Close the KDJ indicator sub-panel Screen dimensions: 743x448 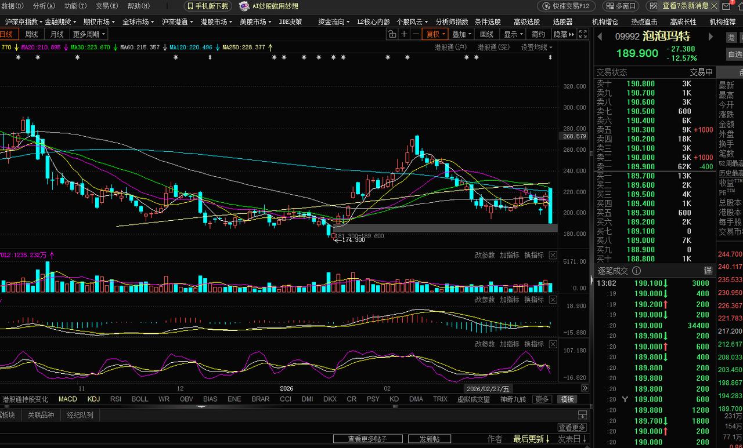(553, 344)
